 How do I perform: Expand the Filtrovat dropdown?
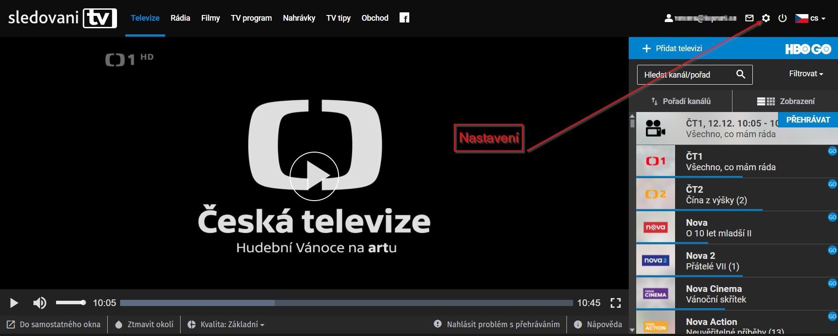point(806,74)
